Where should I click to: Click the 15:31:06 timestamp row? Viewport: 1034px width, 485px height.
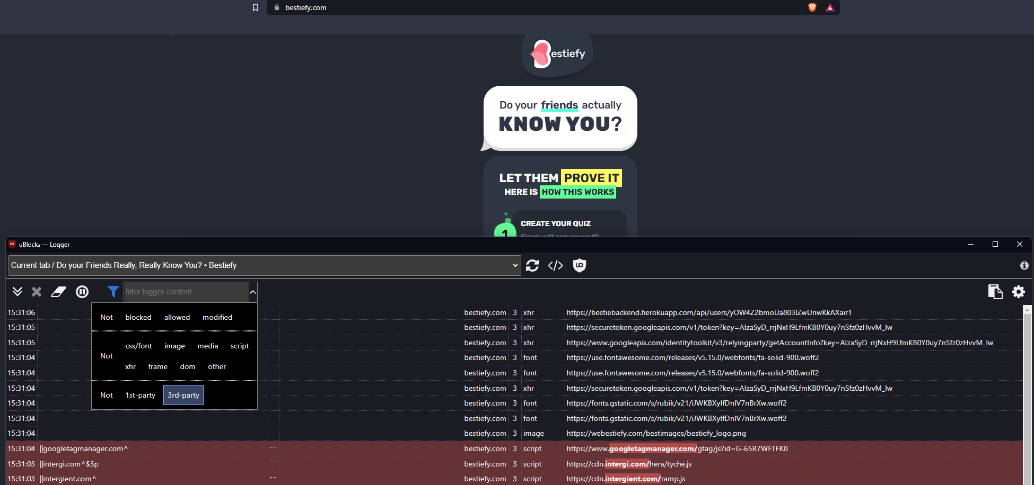click(21, 312)
